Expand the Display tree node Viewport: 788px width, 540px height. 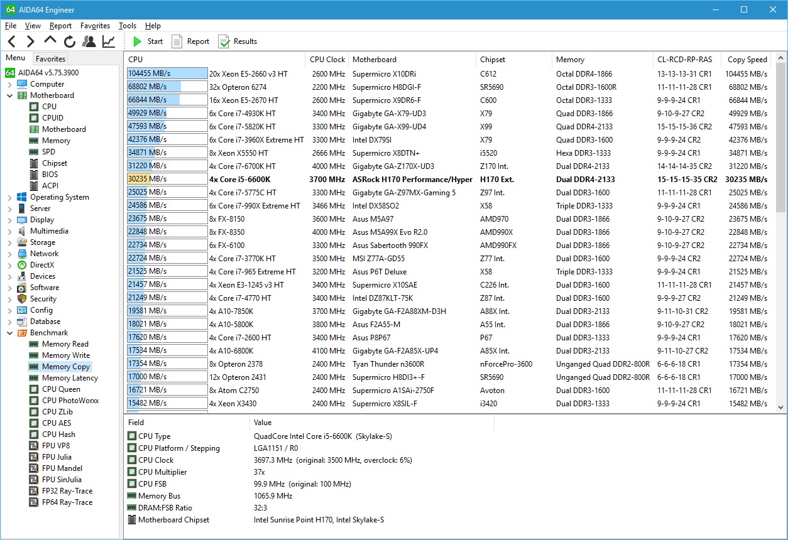click(x=10, y=220)
